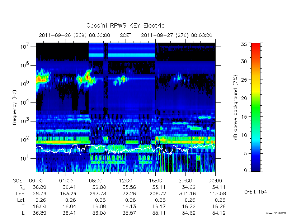Click the Rs value '34.11'
The width and height of the screenshot is (287, 215).
coord(219,187)
